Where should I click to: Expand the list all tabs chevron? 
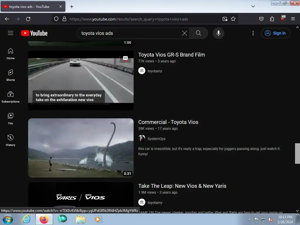pyautogui.click(x=253, y=6)
